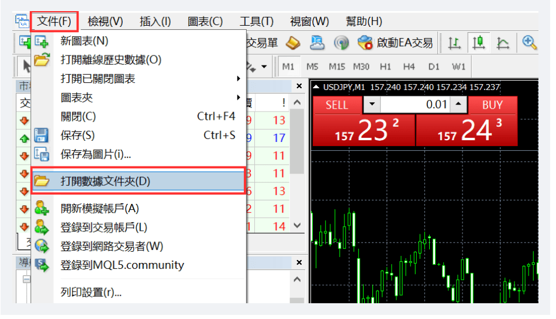Click 打開數據文件夾(D) entry
The image size is (556, 319).
139,181
